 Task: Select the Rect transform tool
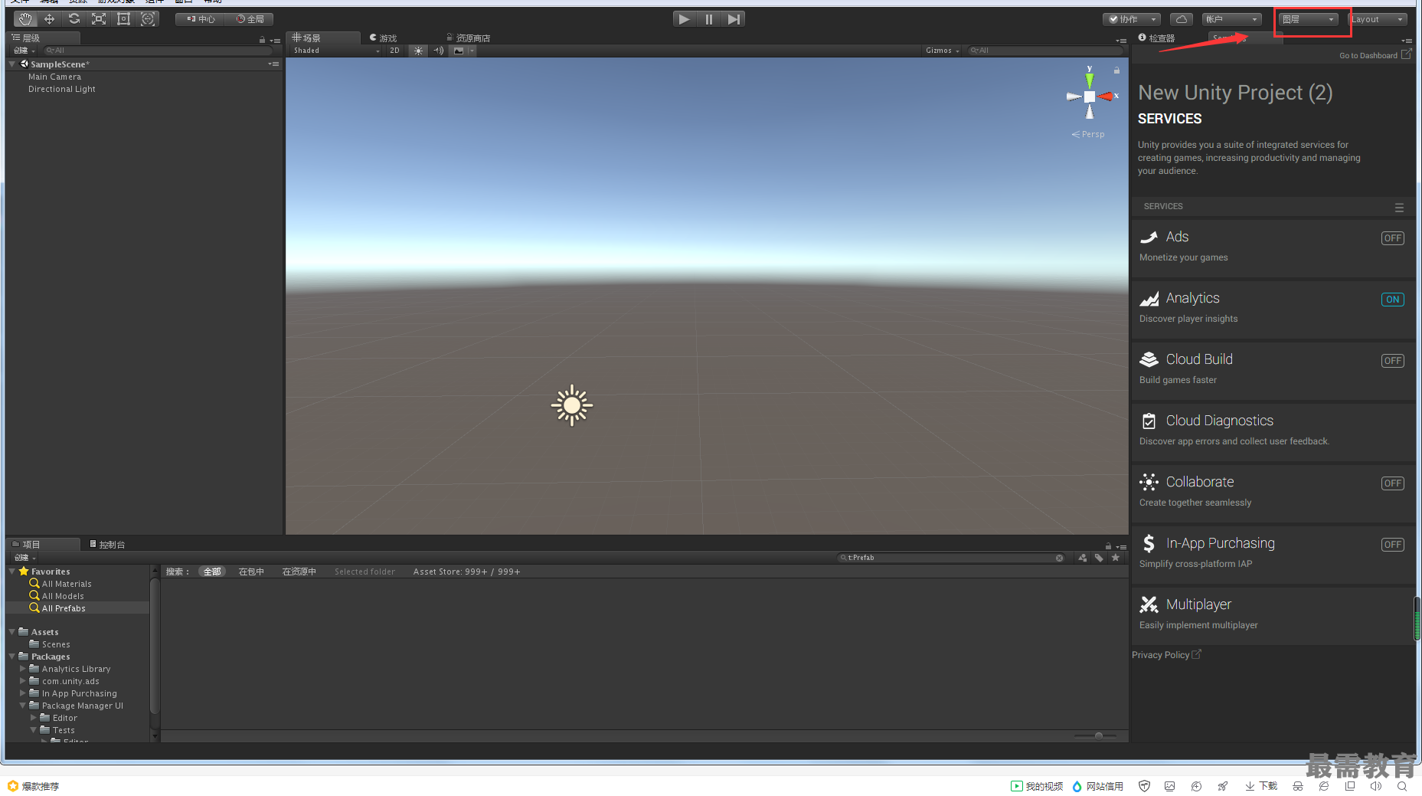123,19
